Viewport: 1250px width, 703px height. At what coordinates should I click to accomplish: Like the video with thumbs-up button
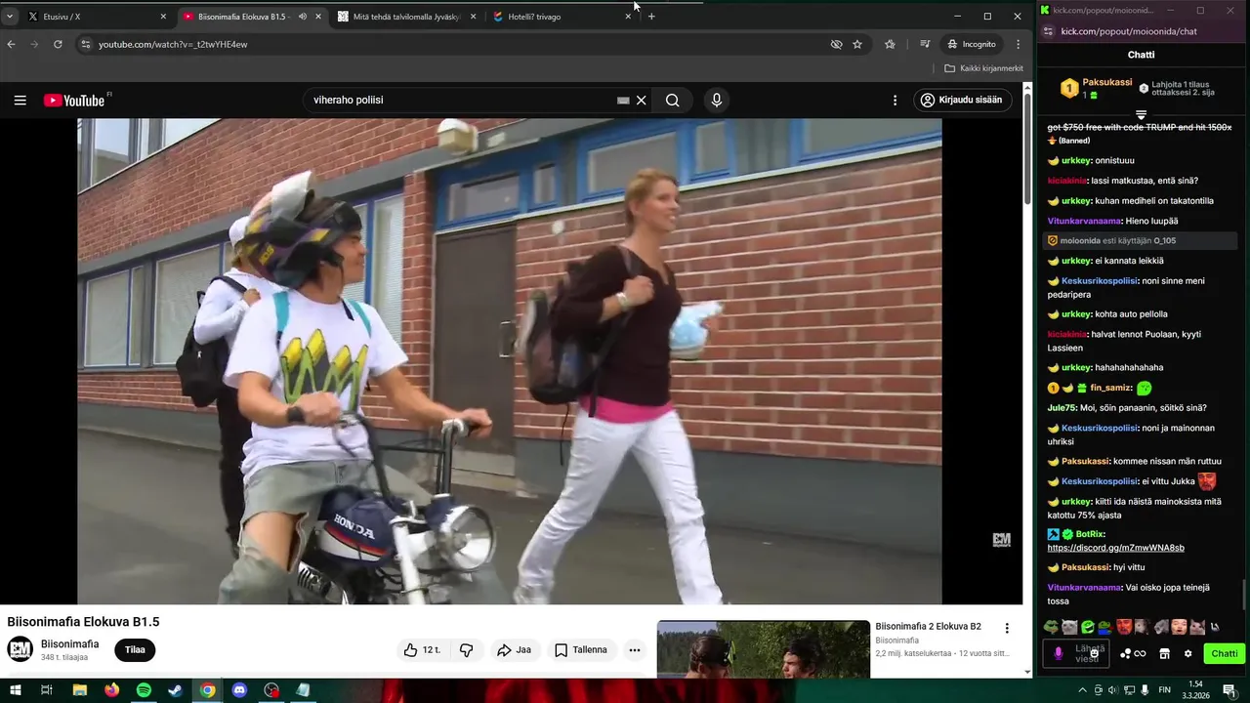[422, 649]
